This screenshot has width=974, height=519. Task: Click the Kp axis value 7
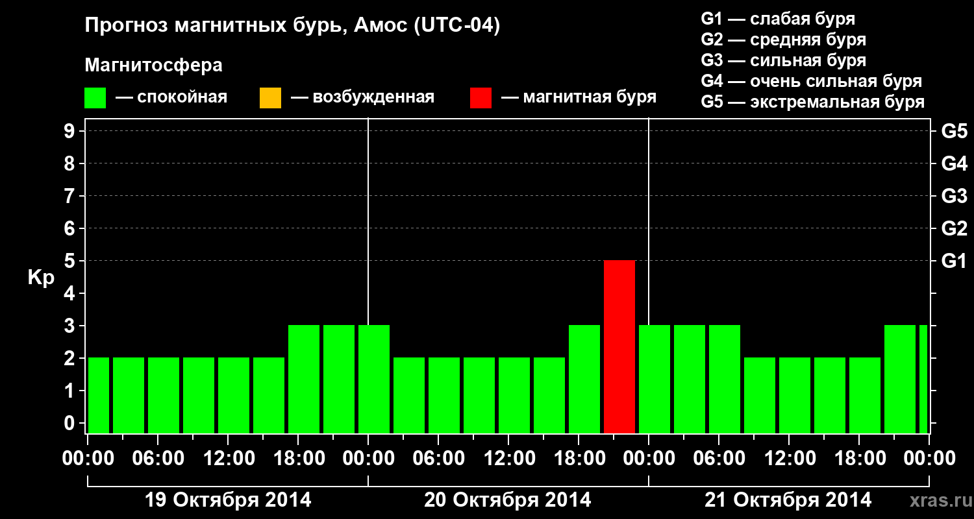click(x=71, y=197)
